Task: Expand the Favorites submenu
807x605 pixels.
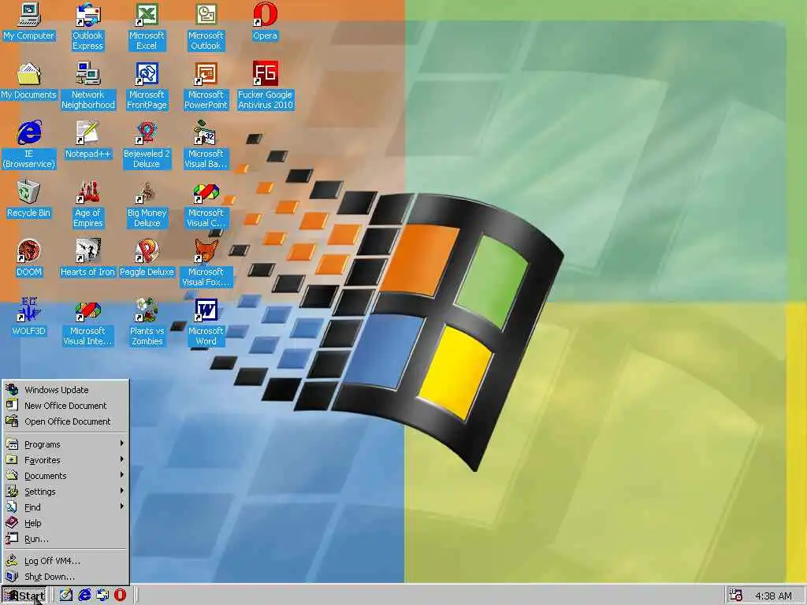Action: [65, 460]
